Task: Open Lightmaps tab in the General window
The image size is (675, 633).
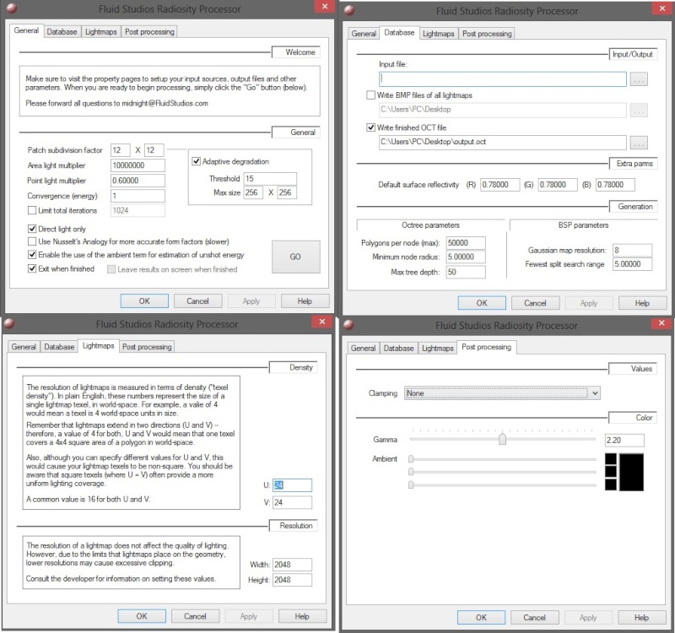Action: point(100,31)
